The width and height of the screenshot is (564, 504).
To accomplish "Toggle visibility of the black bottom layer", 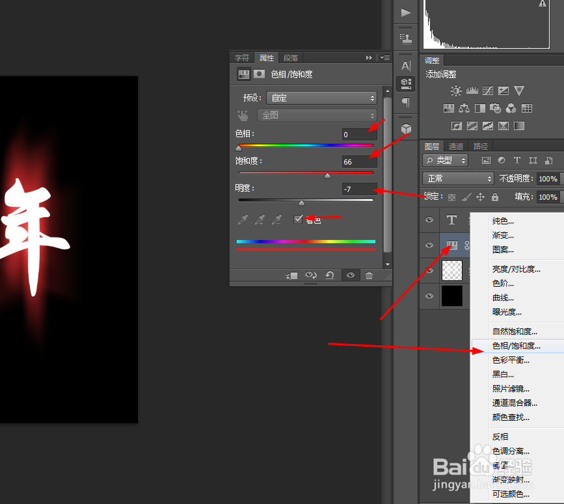I will [x=429, y=297].
